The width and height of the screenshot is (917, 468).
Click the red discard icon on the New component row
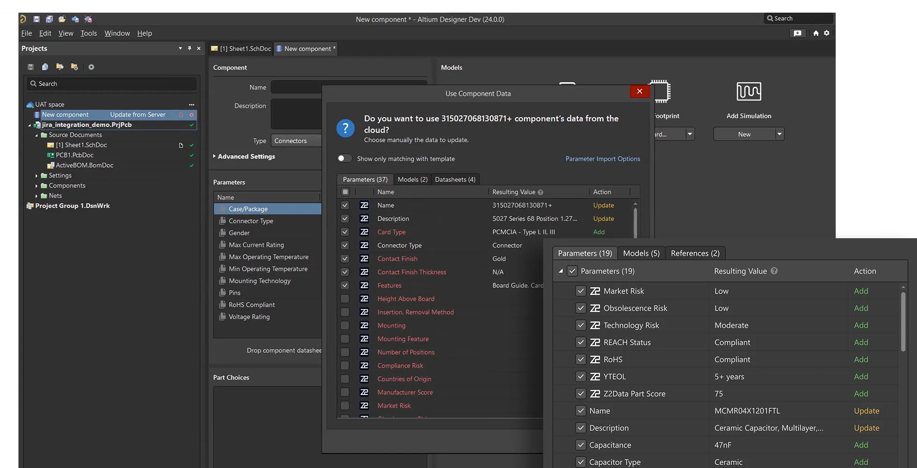[x=191, y=115]
